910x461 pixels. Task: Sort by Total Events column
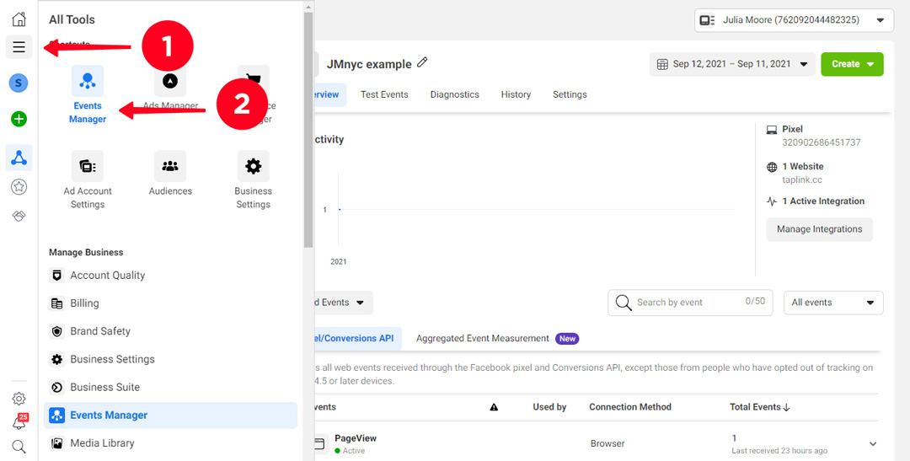[x=760, y=407]
